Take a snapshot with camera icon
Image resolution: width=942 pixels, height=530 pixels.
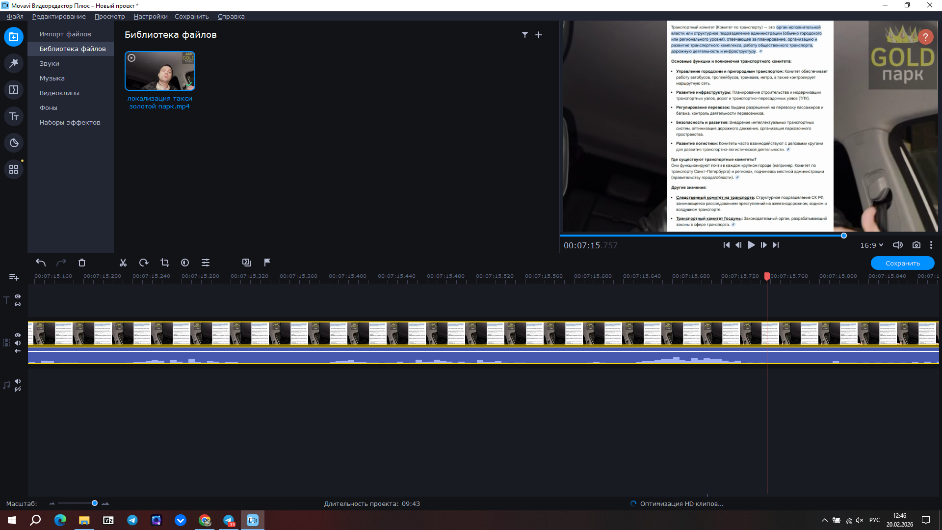916,245
